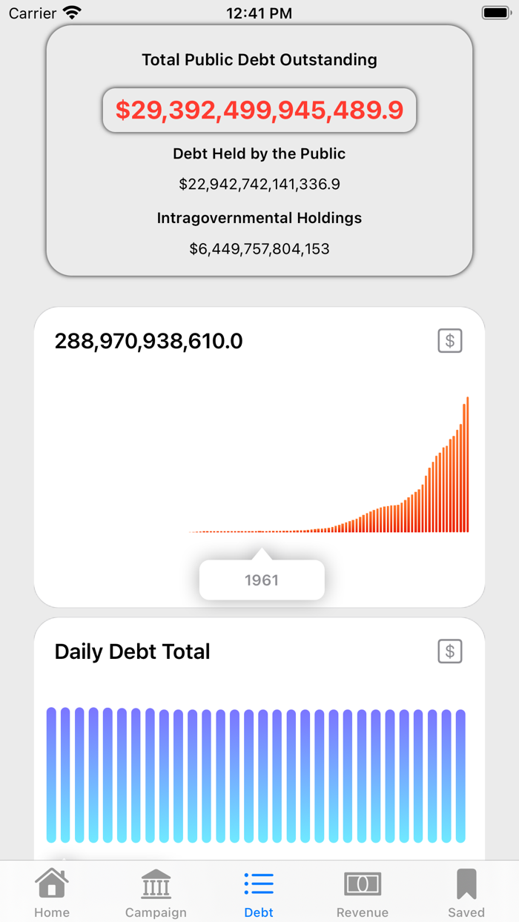The image size is (519, 922).
Task: Tap the Wi-Fi status icon
Action: (x=72, y=13)
